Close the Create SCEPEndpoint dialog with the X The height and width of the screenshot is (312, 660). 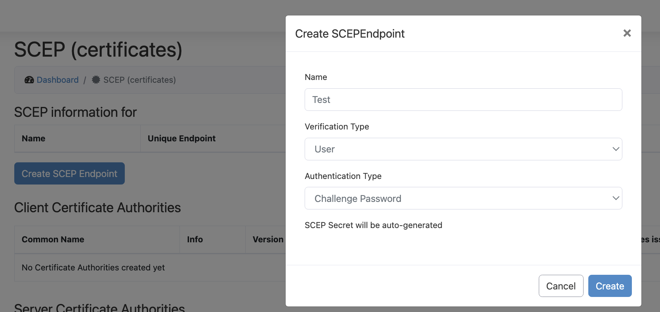pos(627,33)
